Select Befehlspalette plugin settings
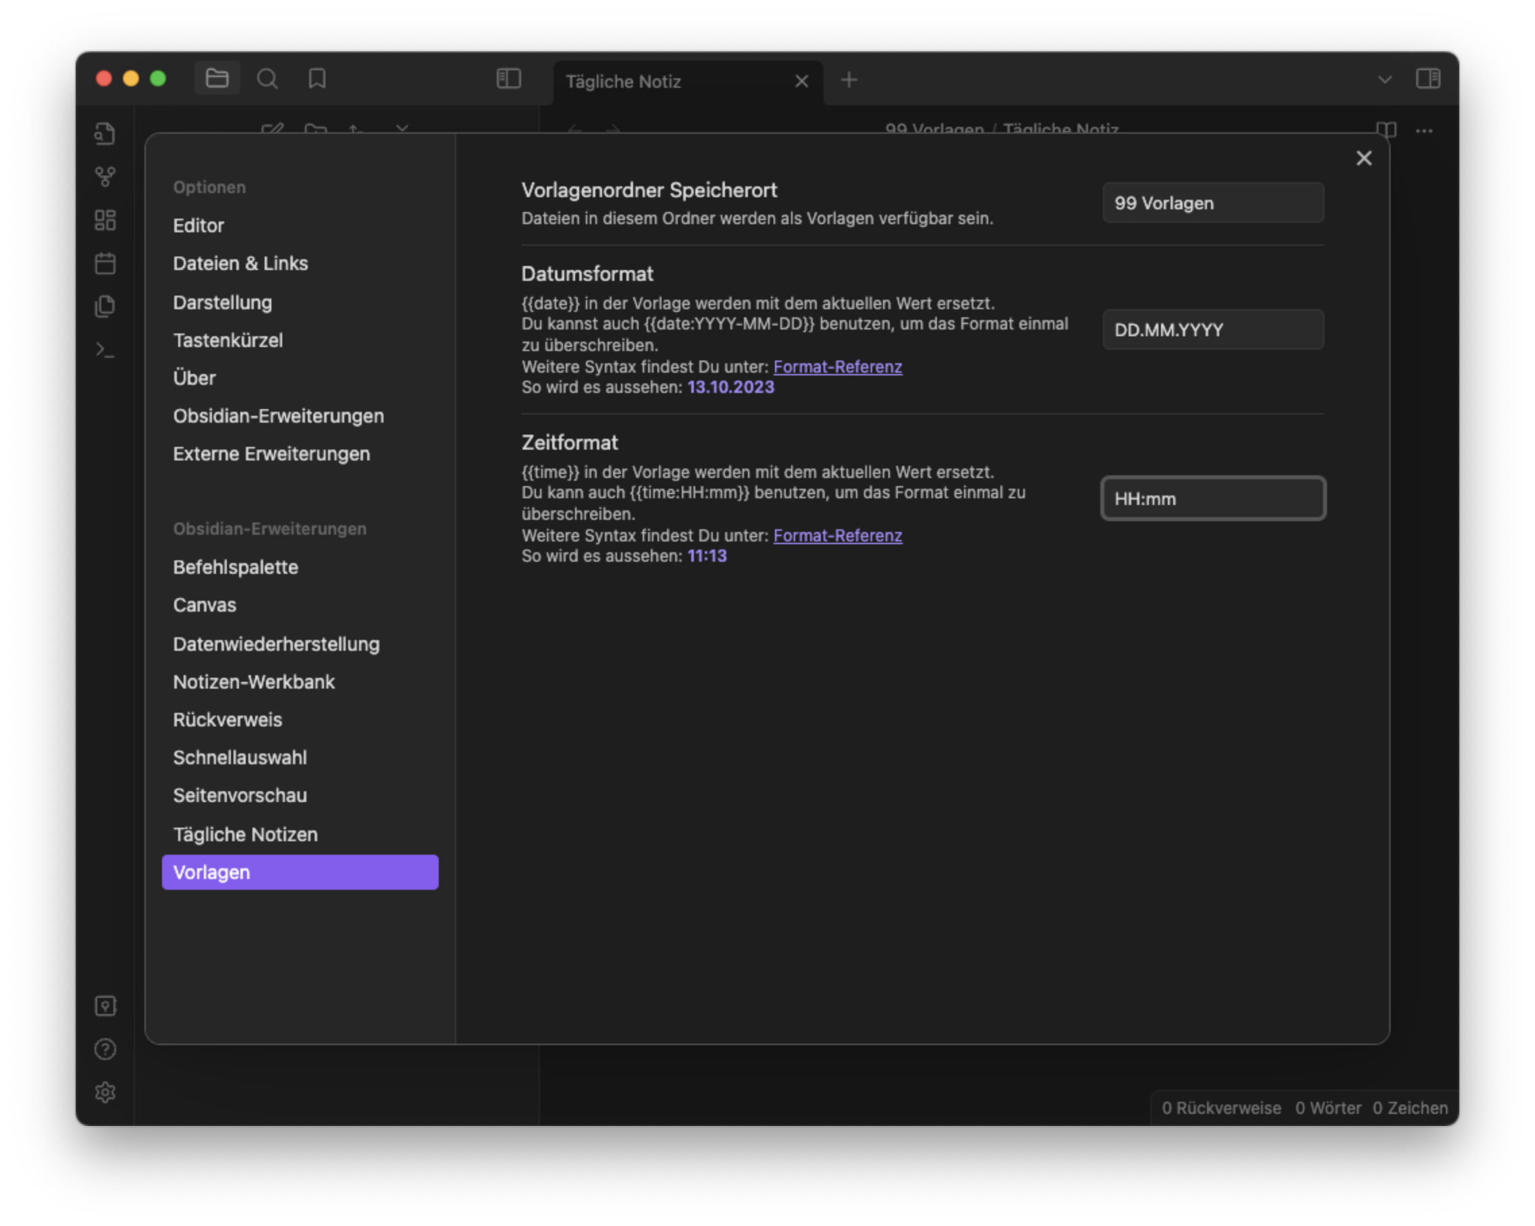This screenshot has width=1535, height=1226. click(x=300, y=566)
